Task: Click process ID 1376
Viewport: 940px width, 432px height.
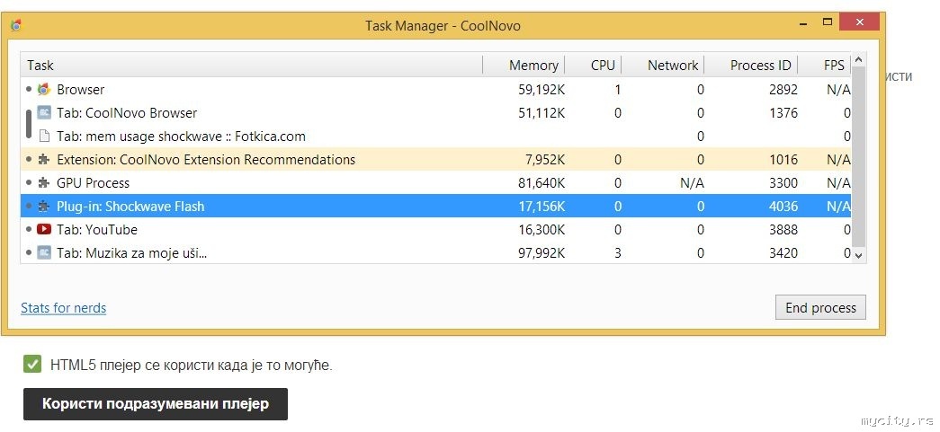Action: point(783,112)
